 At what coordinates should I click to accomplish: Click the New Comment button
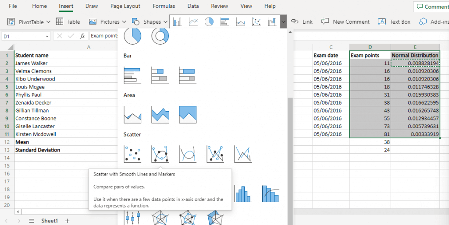[x=346, y=21]
